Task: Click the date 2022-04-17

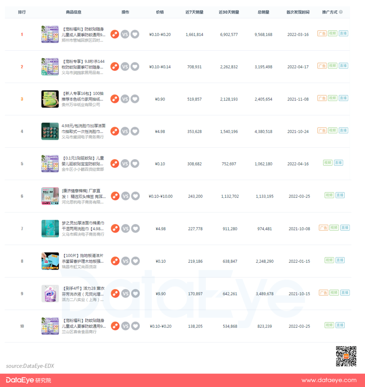Action: 298,67
